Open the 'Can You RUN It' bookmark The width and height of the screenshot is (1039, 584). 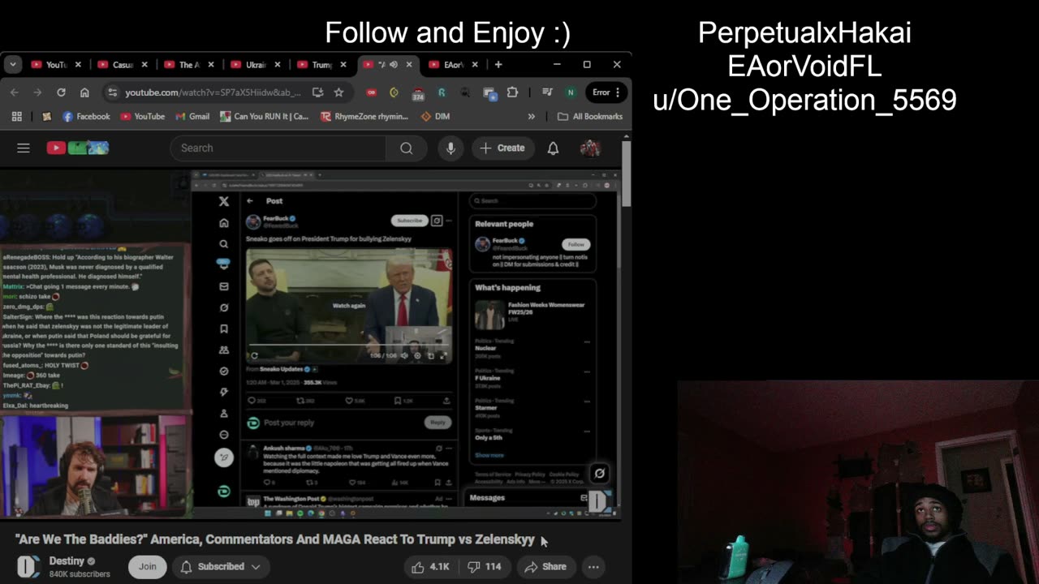click(264, 117)
